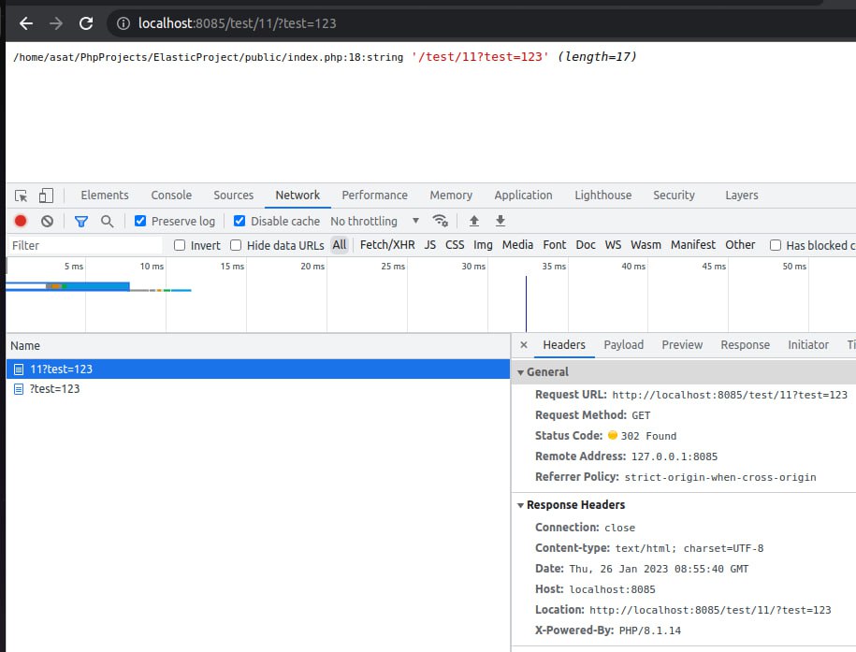Image resolution: width=856 pixels, height=652 pixels.
Task: Filter requests by Font
Action: pos(554,245)
